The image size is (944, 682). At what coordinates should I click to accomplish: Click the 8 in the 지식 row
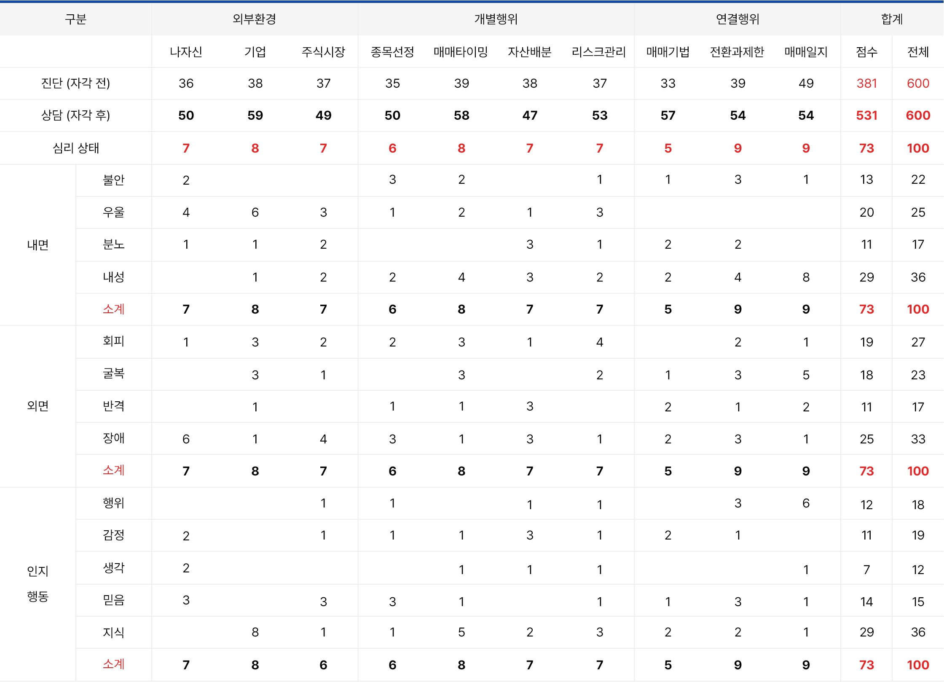255,632
